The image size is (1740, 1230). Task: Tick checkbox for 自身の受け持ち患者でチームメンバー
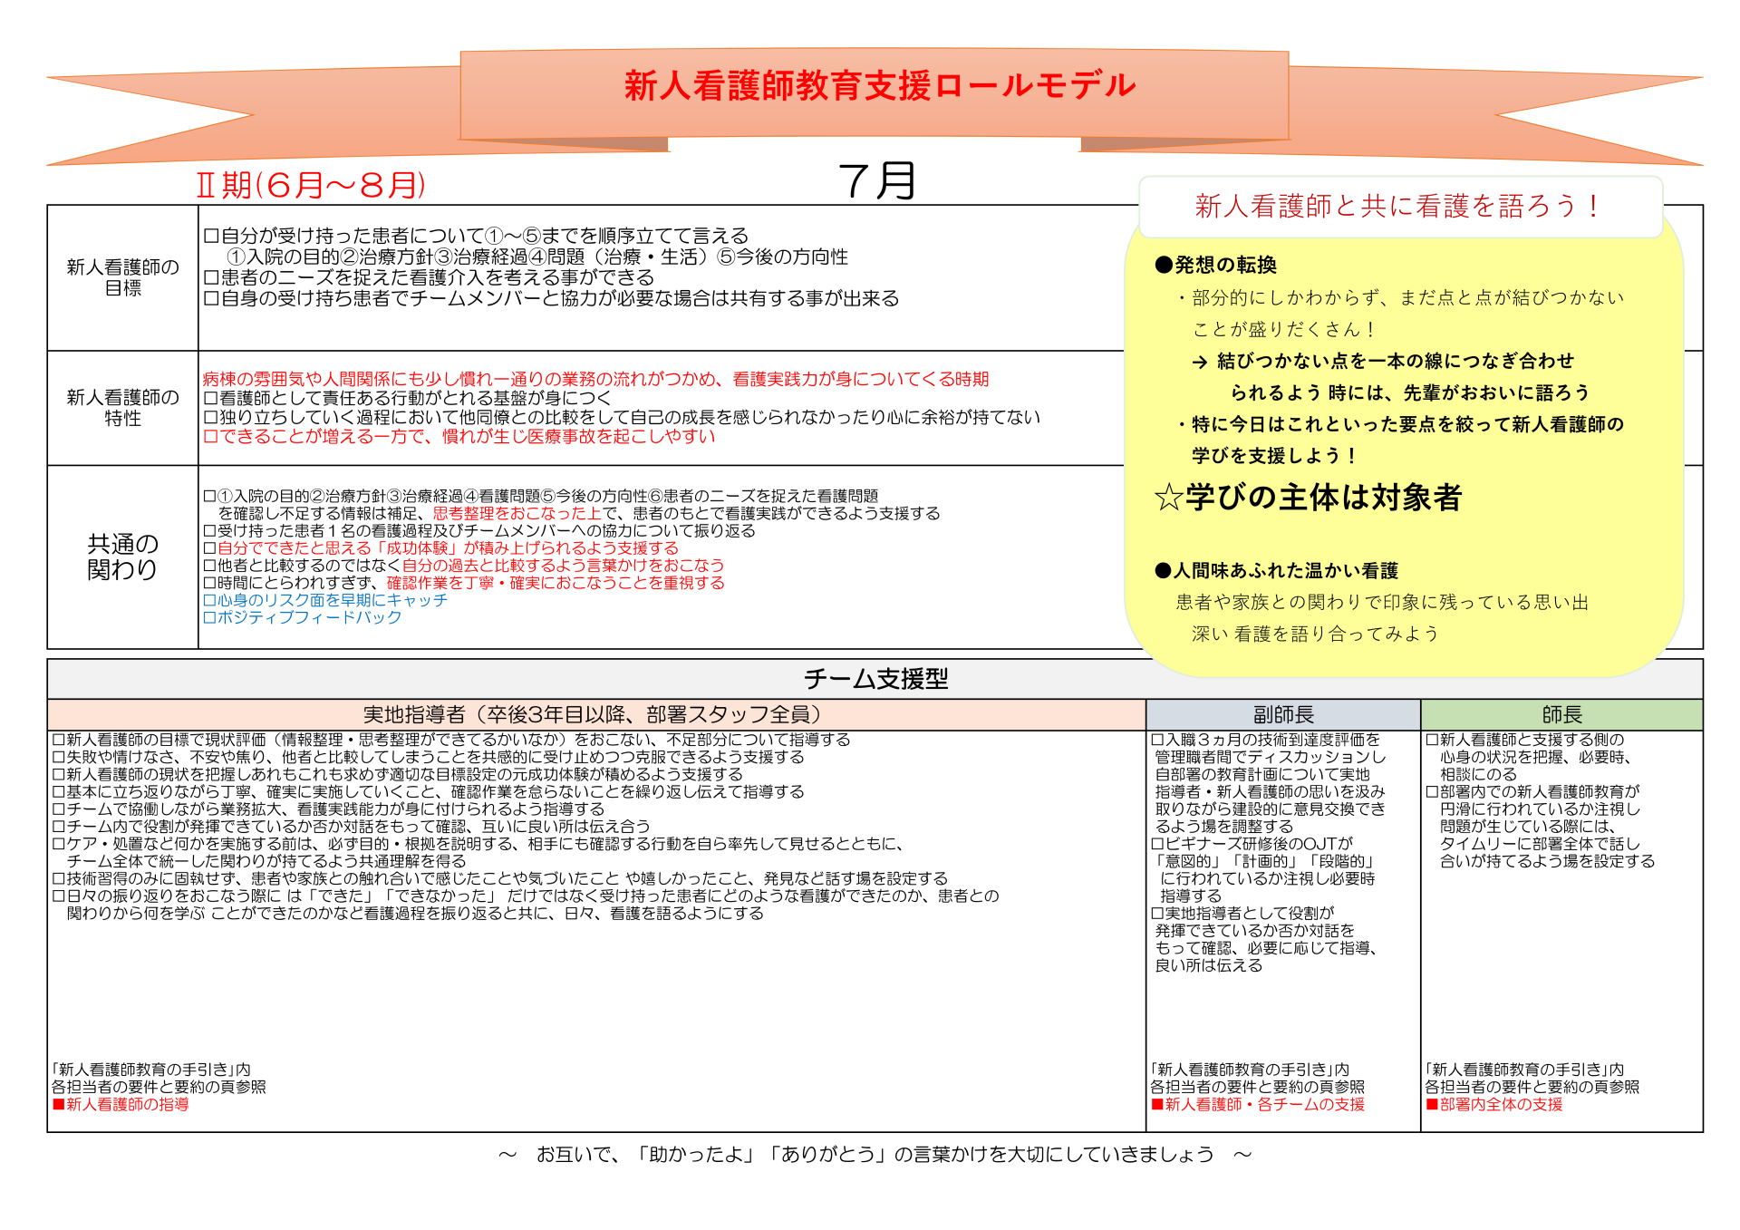(x=211, y=299)
